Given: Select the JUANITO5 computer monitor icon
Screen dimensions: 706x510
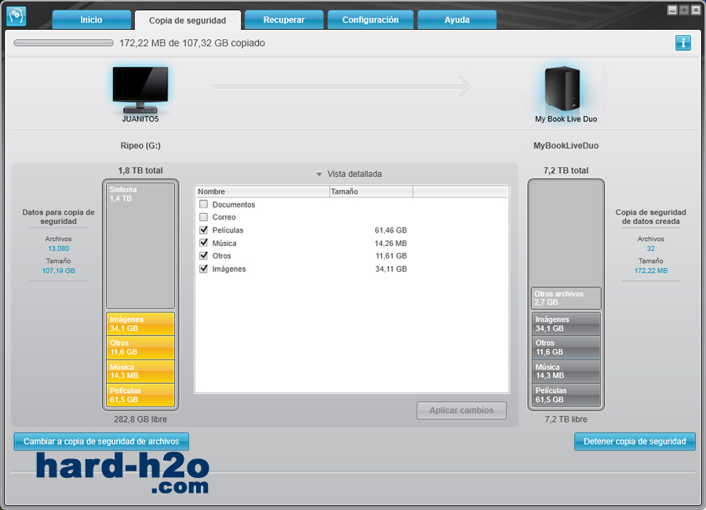Looking at the screenshot, I should pyautogui.click(x=140, y=87).
